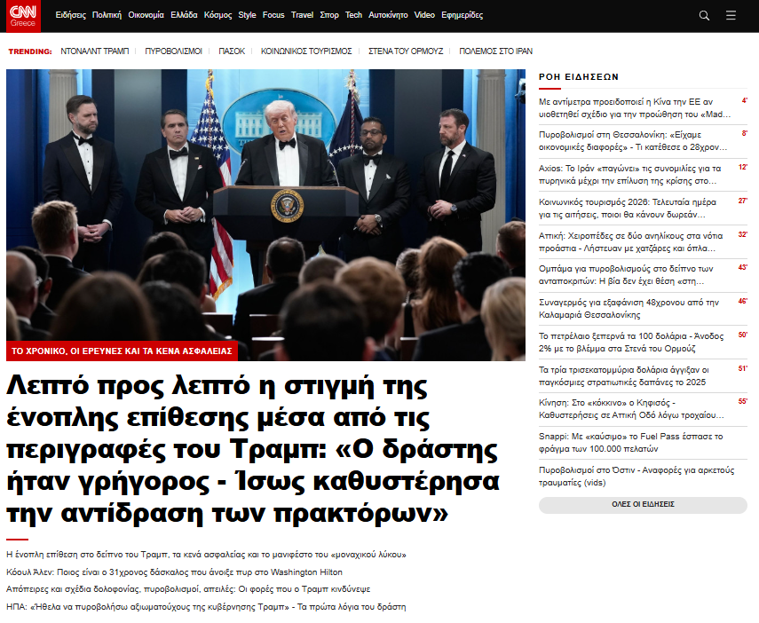Go to the Σπορ section
Image resolution: width=759 pixels, height=623 pixels.
pyautogui.click(x=329, y=15)
